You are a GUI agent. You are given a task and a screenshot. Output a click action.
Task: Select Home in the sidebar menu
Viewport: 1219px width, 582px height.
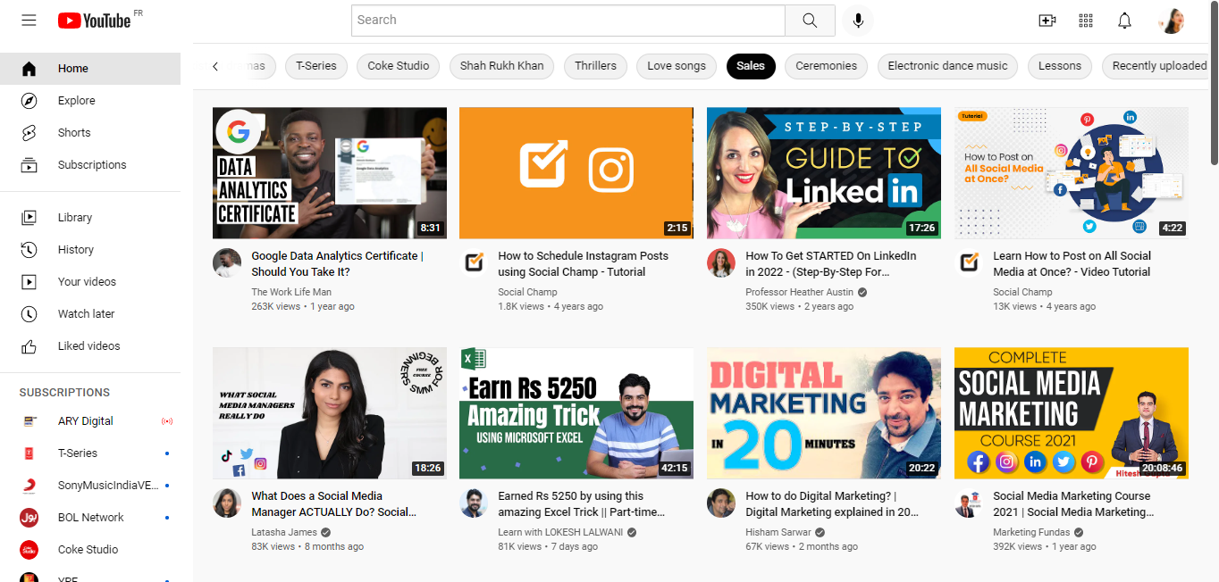(x=72, y=68)
